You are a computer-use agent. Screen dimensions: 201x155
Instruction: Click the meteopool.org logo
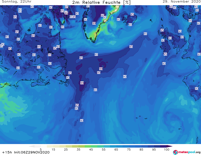pyautogui.click(x=187, y=152)
